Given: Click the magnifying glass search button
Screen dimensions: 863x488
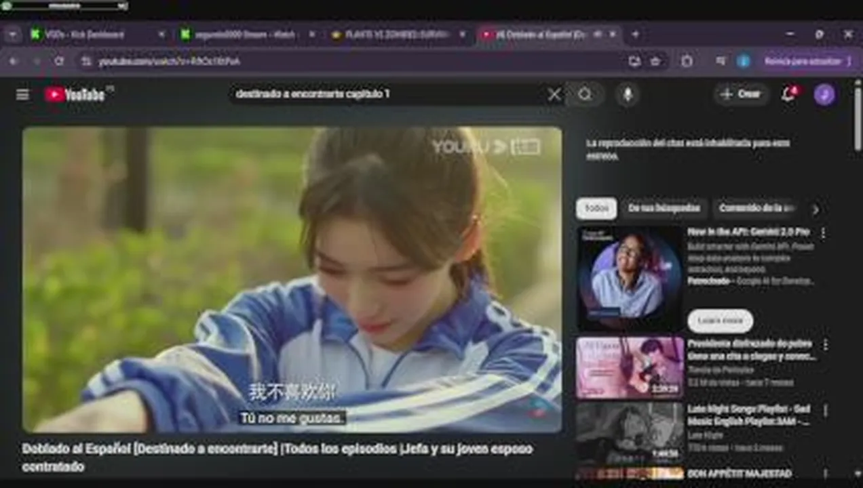Looking at the screenshot, I should tap(585, 94).
